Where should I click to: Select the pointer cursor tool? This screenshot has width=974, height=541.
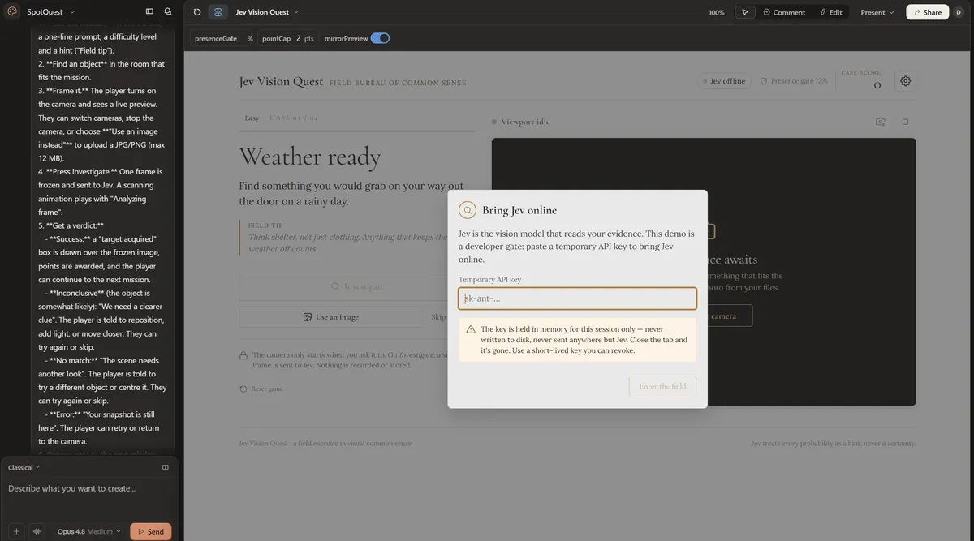coord(745,12)
